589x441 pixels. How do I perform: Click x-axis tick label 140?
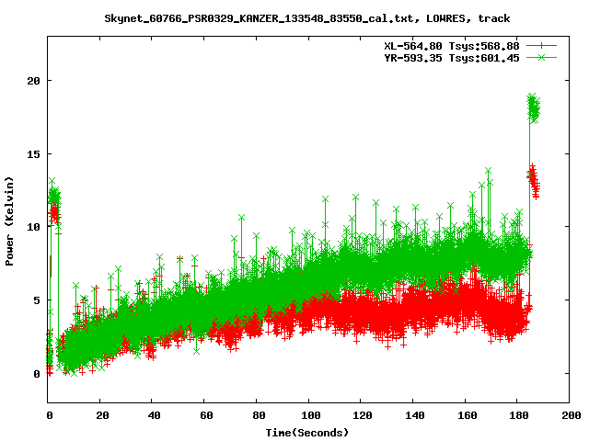pos(415,415)
